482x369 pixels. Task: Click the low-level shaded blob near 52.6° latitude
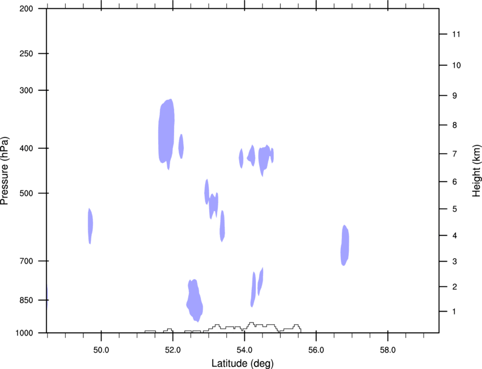195,300
